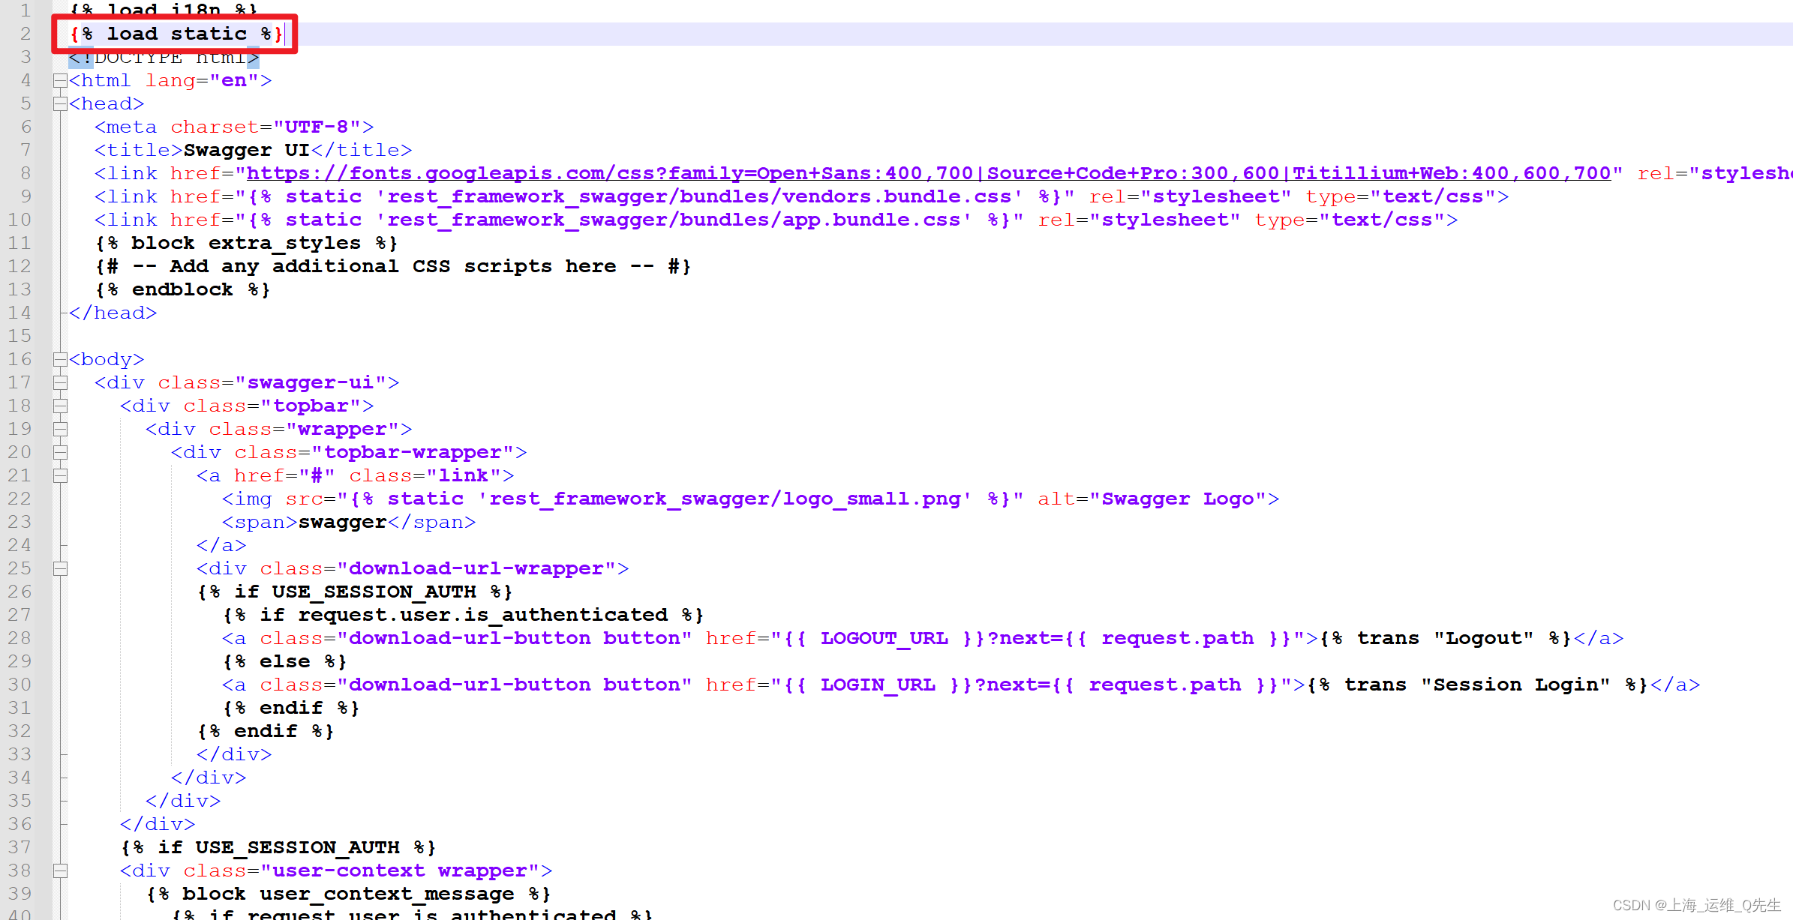1793x920 pixels.
Task: Click the block extra_styles tag
Action: pyautogui.click(x=246, y=243)
